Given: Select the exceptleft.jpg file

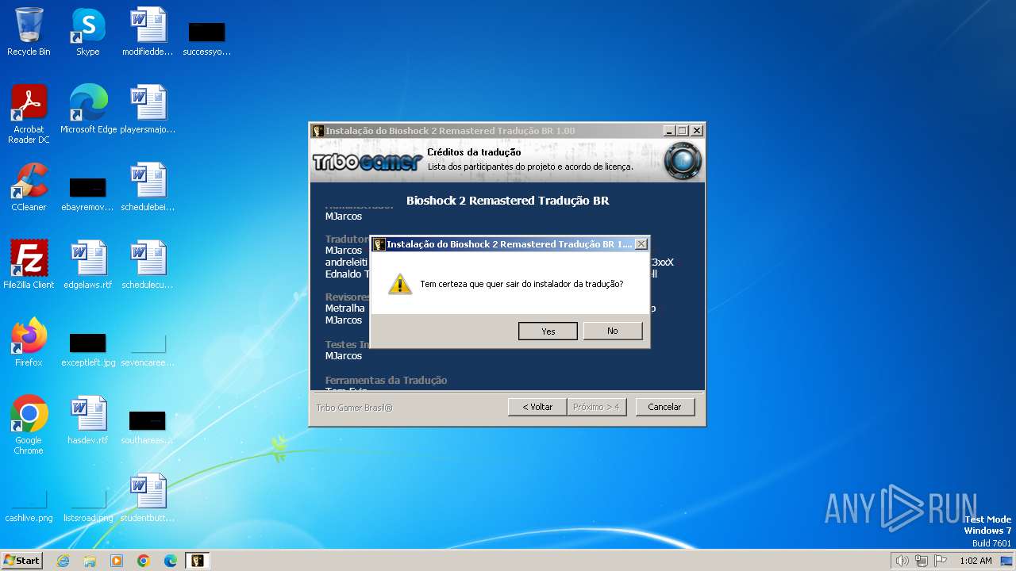Looking at the screenshot, I should [88, 349].
